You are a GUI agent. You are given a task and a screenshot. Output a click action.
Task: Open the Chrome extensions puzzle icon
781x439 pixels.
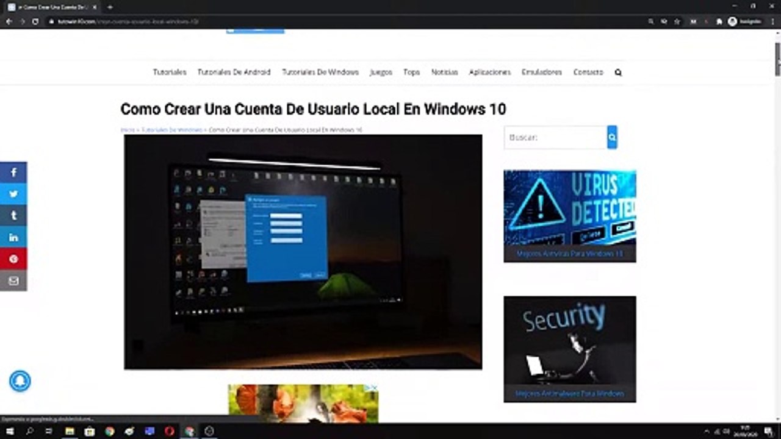(x=719, y=21)
